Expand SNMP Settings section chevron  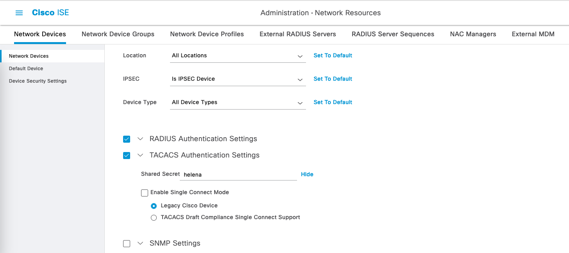140,243
